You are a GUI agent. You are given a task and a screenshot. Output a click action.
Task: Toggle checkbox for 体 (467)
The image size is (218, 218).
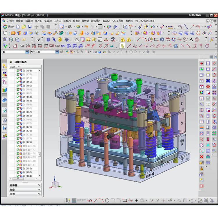coord(18,112)
